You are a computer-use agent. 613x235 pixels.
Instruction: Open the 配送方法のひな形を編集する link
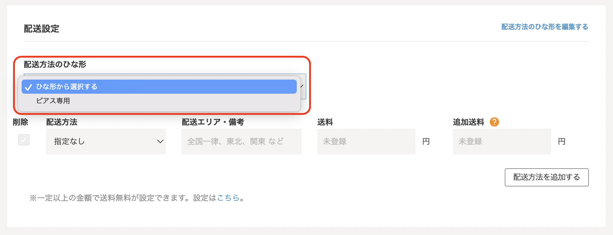[544, 27]
